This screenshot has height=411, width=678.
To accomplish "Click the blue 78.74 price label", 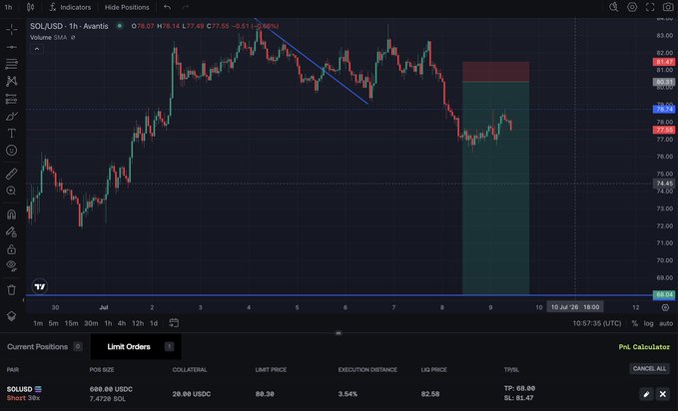I will [664, 110].
